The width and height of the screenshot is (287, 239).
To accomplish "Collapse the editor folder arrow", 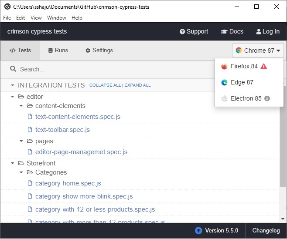I will [x=13, y=97].
